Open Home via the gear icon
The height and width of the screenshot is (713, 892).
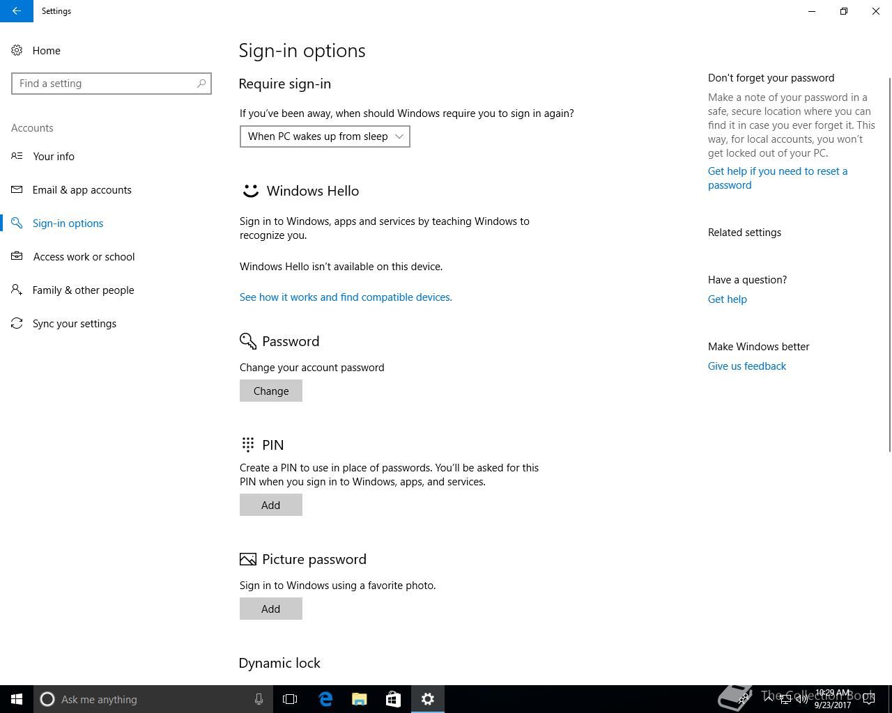tap(17, 50)
